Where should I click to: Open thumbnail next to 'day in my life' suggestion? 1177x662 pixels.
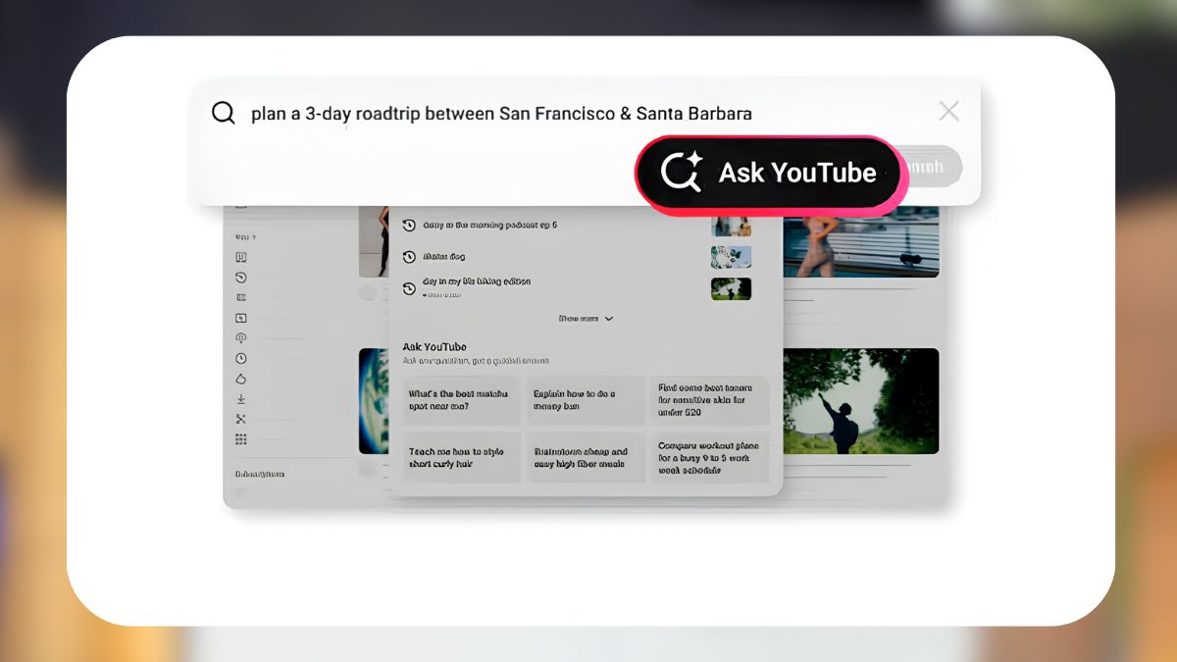pyautogui.click(x=732, y=288)
